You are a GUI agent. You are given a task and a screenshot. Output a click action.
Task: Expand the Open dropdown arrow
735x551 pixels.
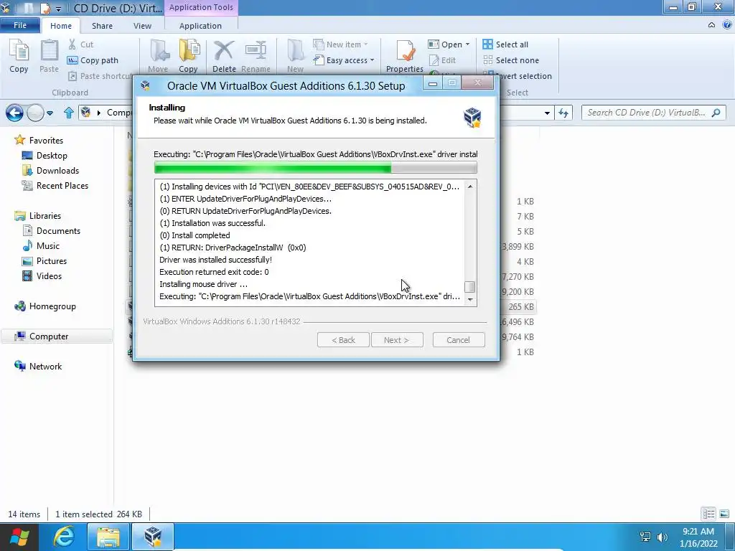coord(467,44)
